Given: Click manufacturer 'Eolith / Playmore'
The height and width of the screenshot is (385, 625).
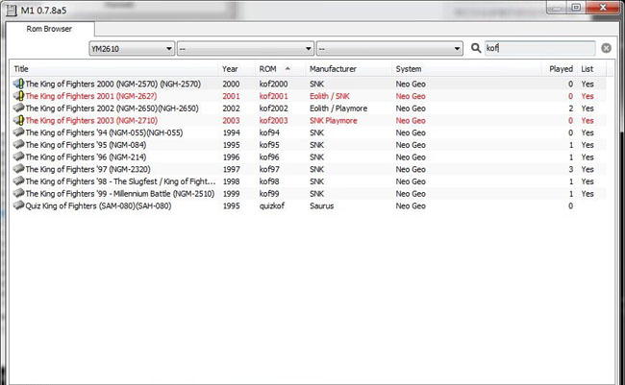Looking at the screenshot, I should [338, 108].
